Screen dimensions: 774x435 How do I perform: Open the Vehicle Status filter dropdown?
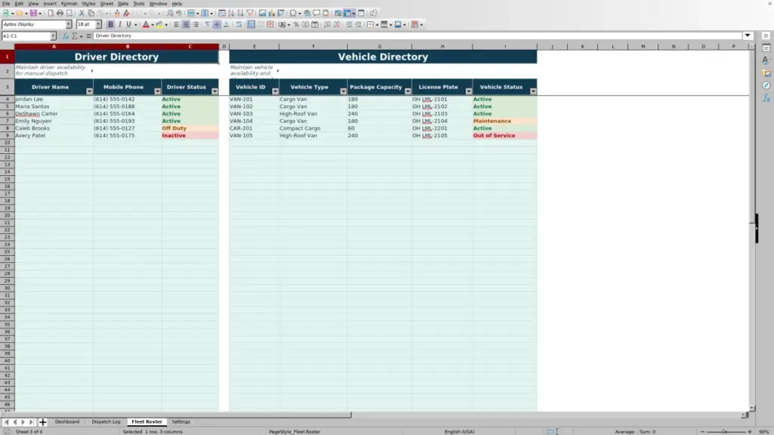tap(533, 91)
